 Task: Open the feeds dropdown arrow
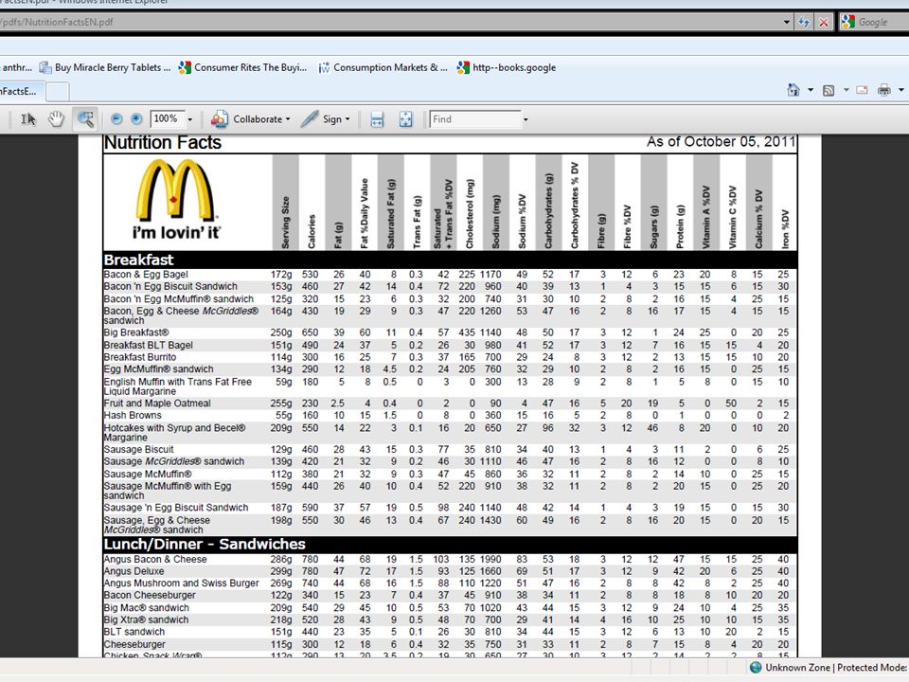[x=846, y=90]
